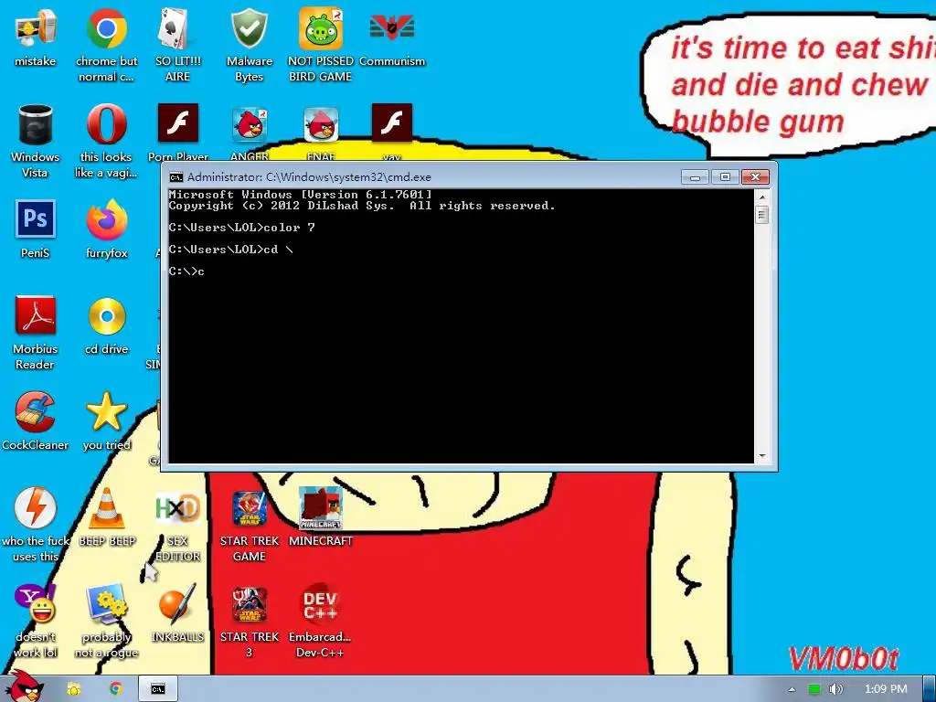Open the volume speaker tray icon

click(835, 689)
